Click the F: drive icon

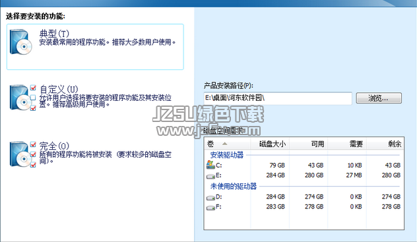[x=210, y=208]
